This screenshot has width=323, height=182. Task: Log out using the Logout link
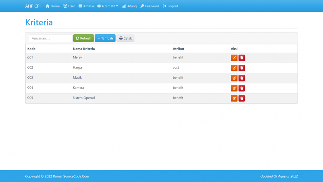pos(171,6)
